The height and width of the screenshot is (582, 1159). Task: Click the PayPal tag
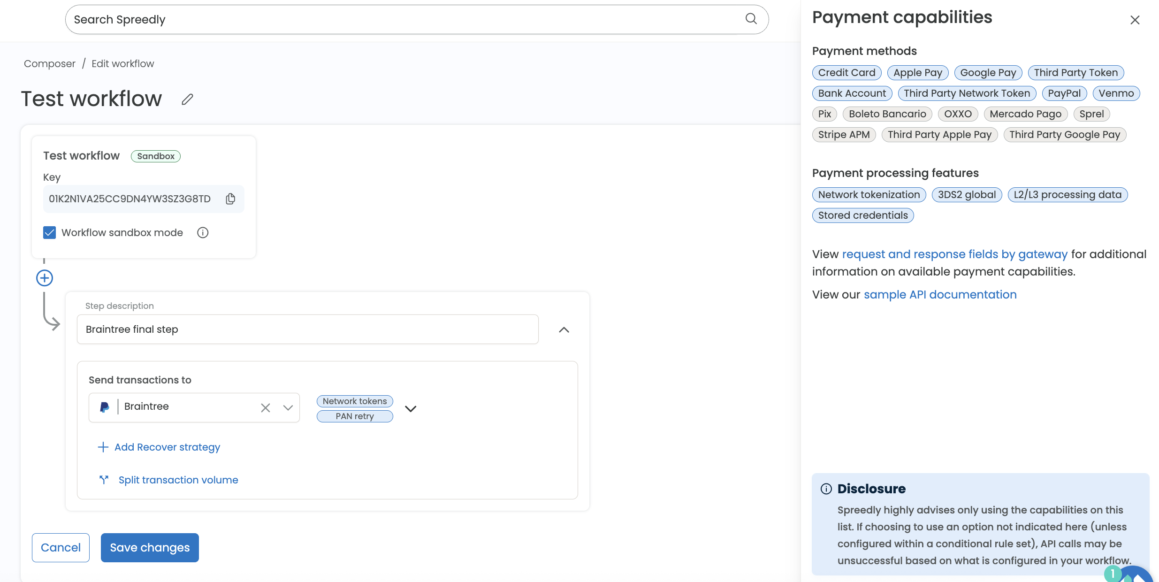pos(1064,93)
